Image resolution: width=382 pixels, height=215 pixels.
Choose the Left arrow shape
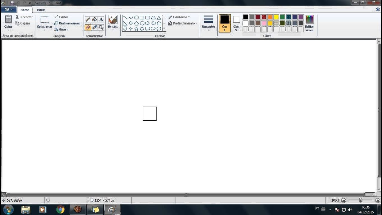coord(153,23)
